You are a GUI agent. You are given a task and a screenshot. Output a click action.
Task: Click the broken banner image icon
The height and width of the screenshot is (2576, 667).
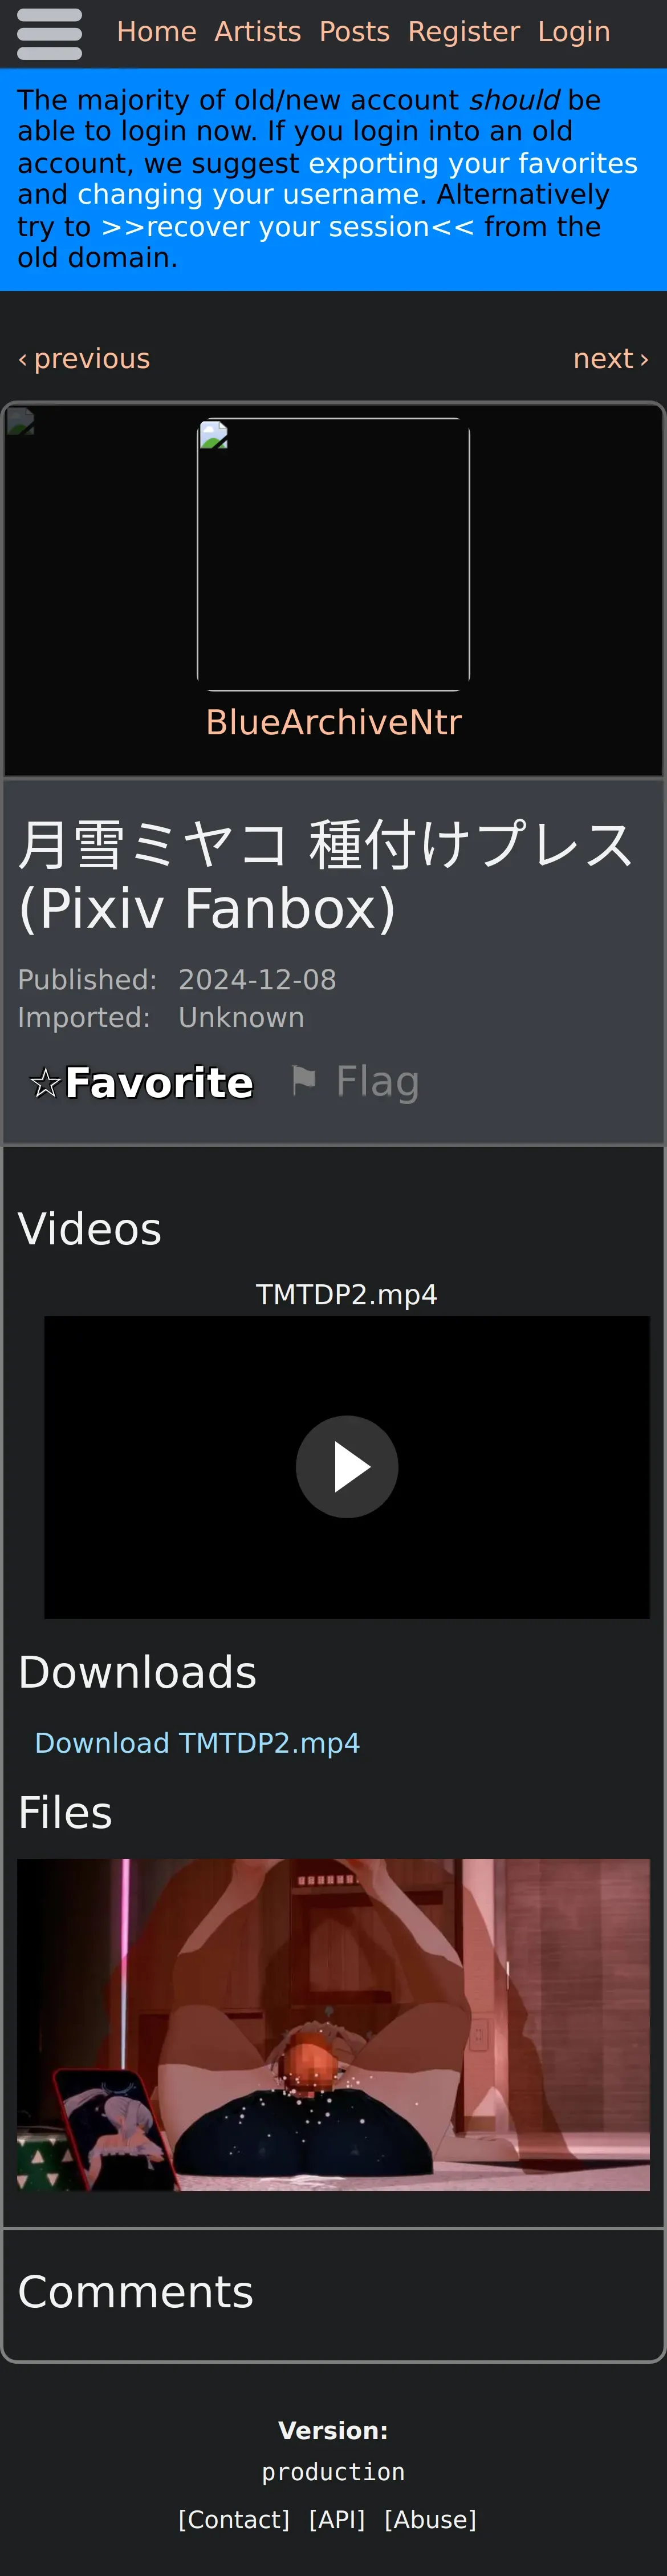point(20,421)
